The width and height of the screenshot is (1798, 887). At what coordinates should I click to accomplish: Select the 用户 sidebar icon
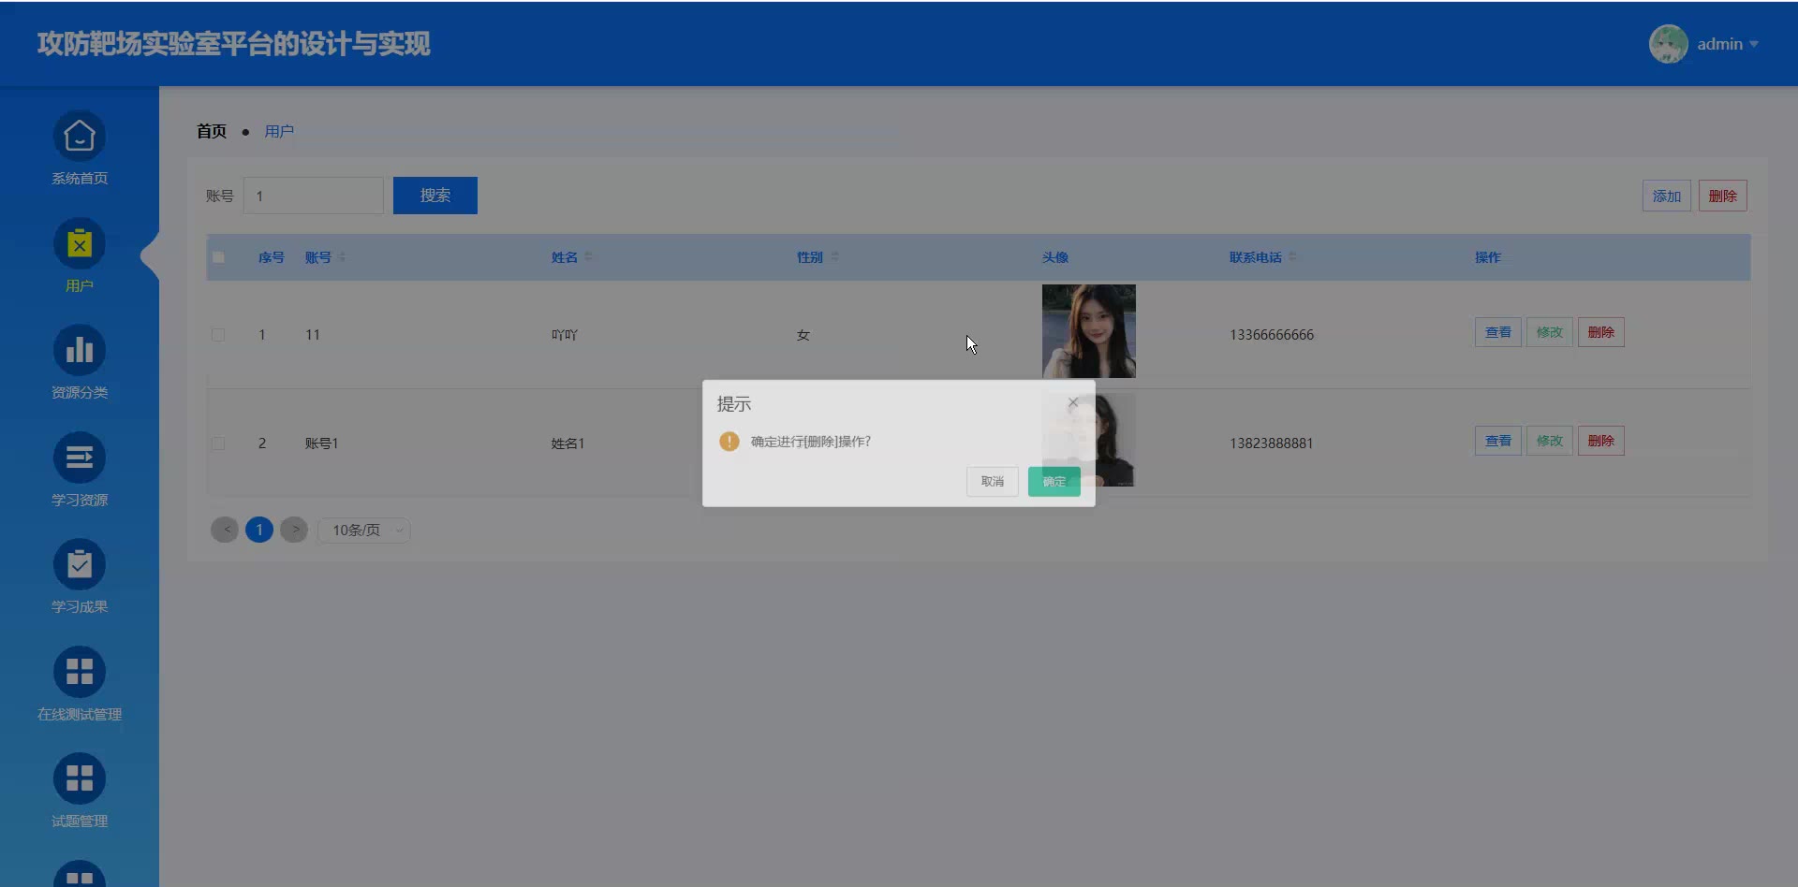click(80, 244)
